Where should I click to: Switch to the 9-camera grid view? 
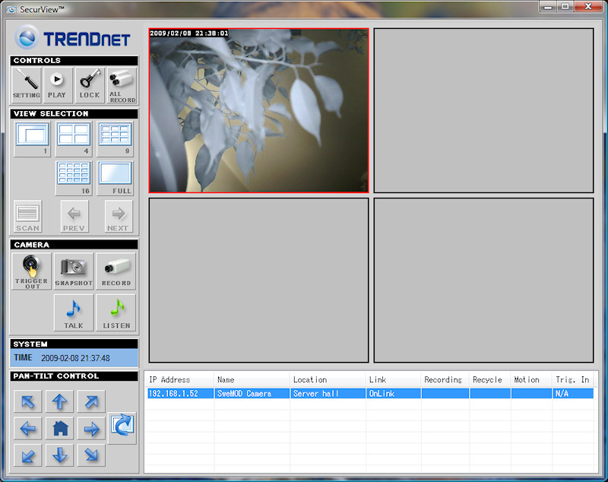coord(115,138)
